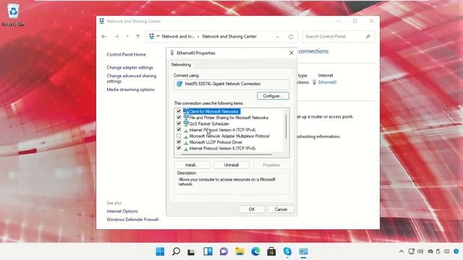Select Microsoft LLDP Protocol Driver item

click(x=216, y=142)
